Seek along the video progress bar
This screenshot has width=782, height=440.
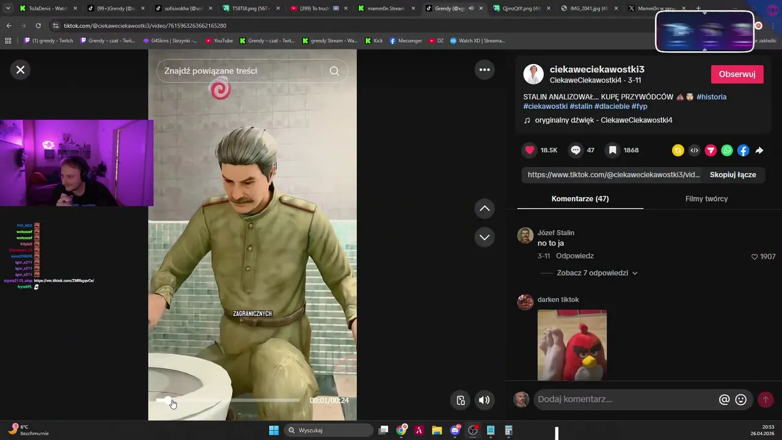(x=228, y=400)
